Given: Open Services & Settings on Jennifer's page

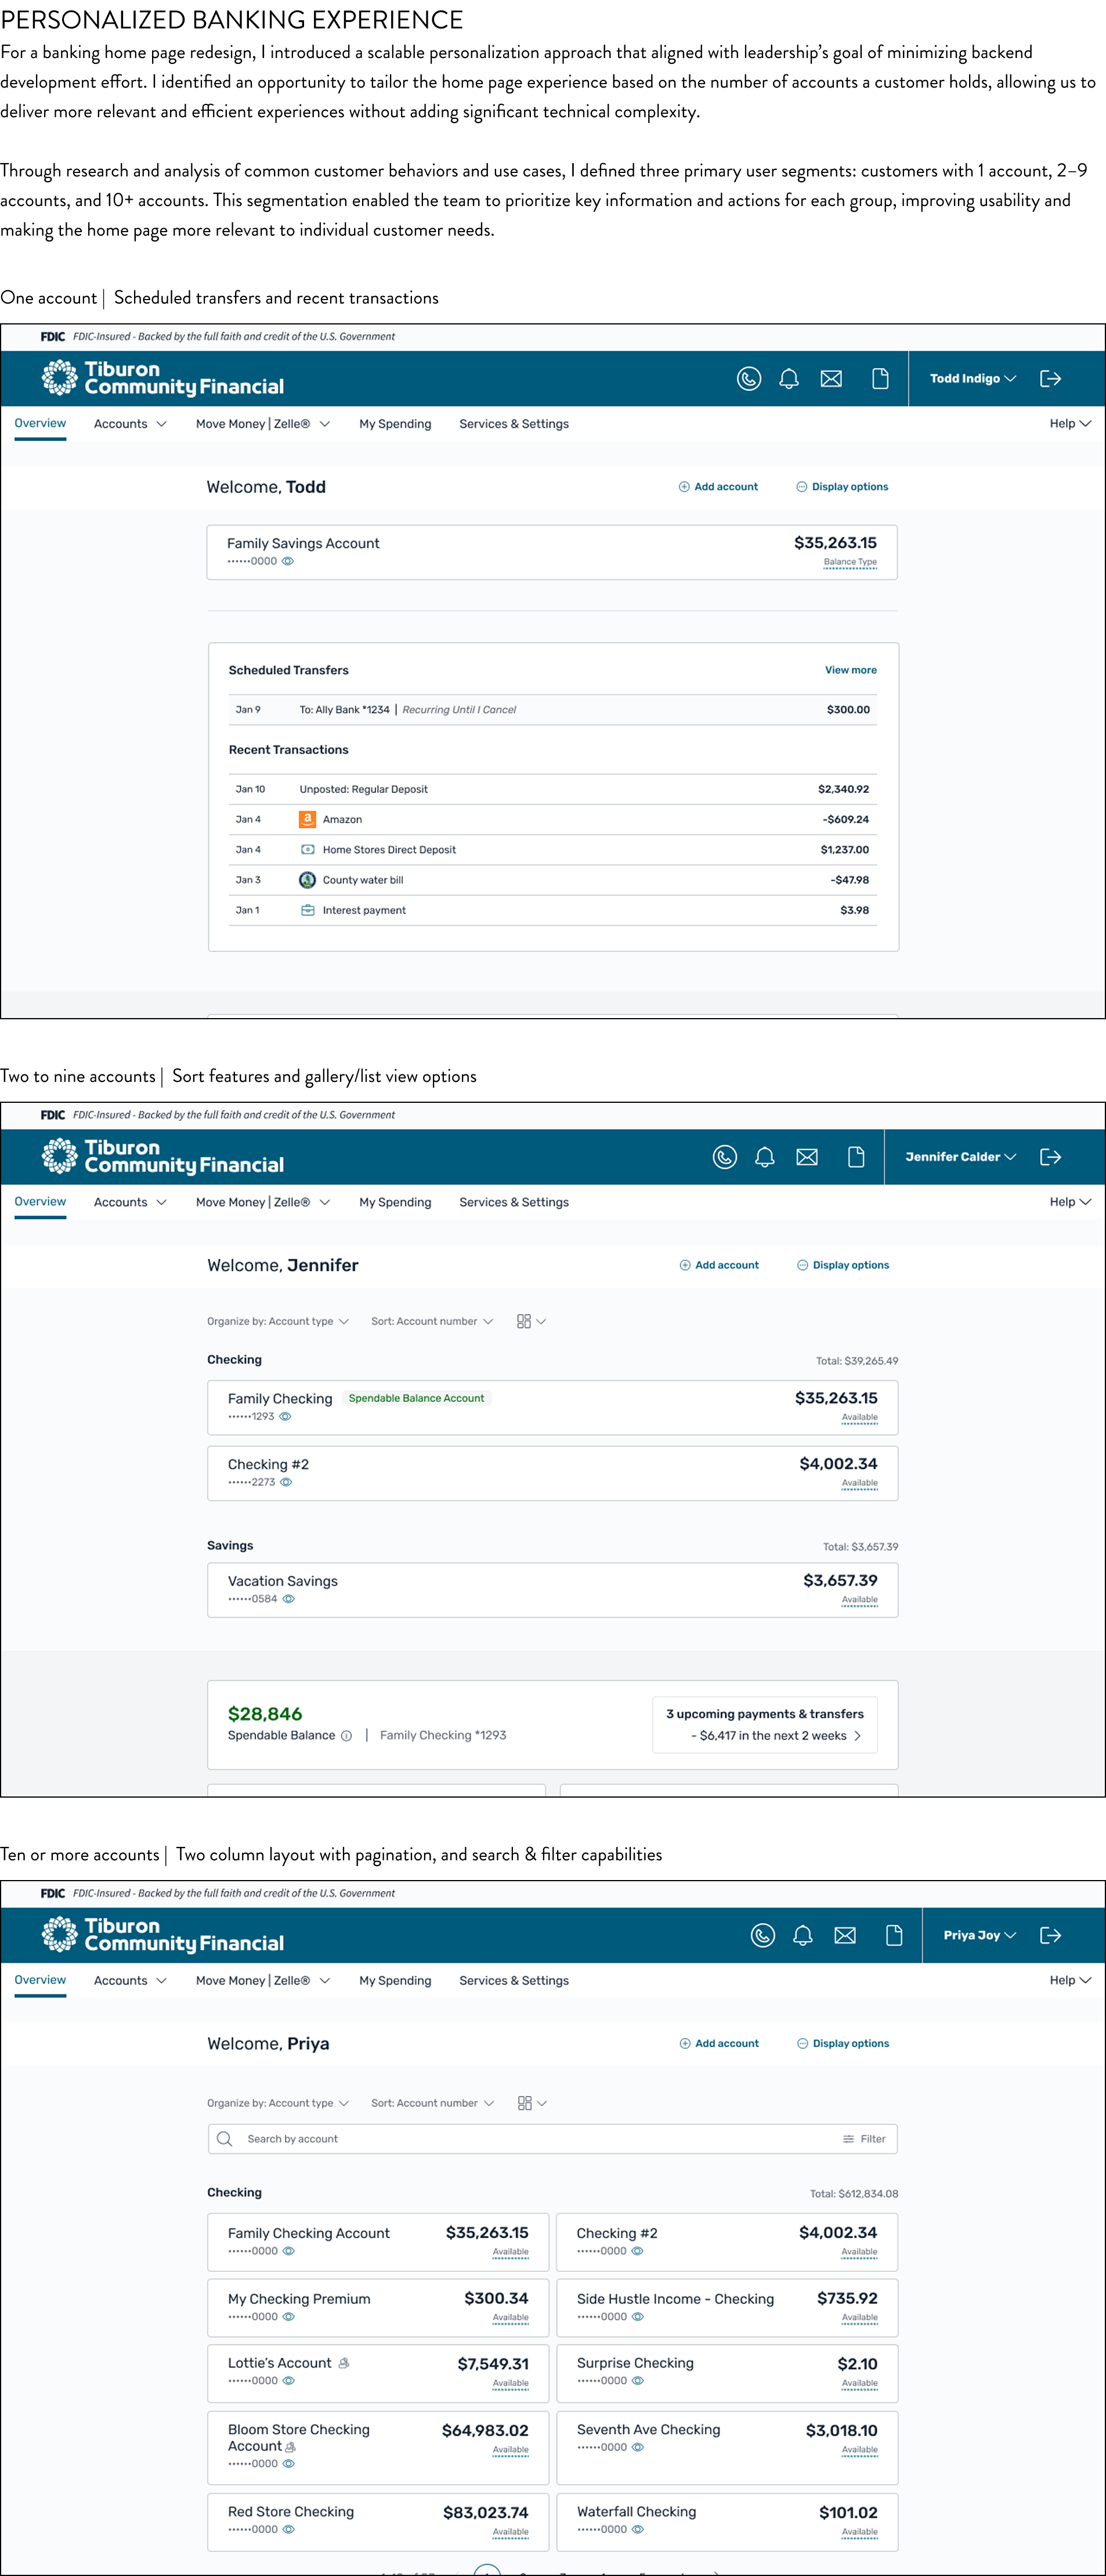Looking at the screenshot, I should point(514,1202).
